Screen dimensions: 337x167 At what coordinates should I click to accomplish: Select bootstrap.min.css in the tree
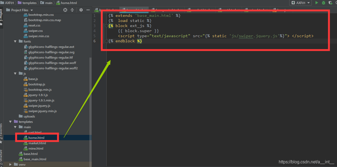(x=41, y=15)
